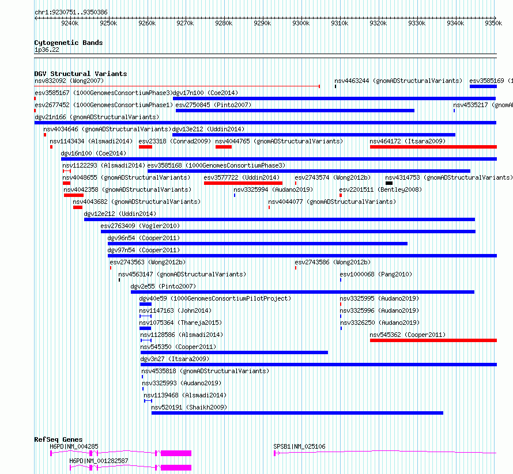
Task: Click dgv2e55 (Pinto2007) label
Action: pyautogui.click(x=163, y=286)
